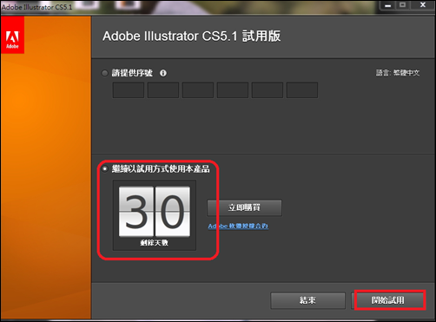Click the 結束 button to quit

pos(307,300)
